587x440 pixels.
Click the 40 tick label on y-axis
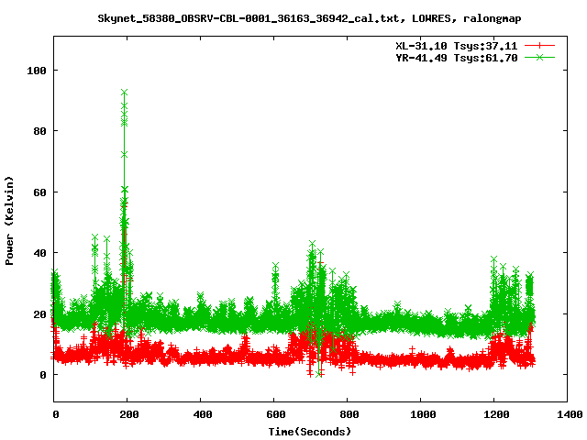(x=40, y=253)
